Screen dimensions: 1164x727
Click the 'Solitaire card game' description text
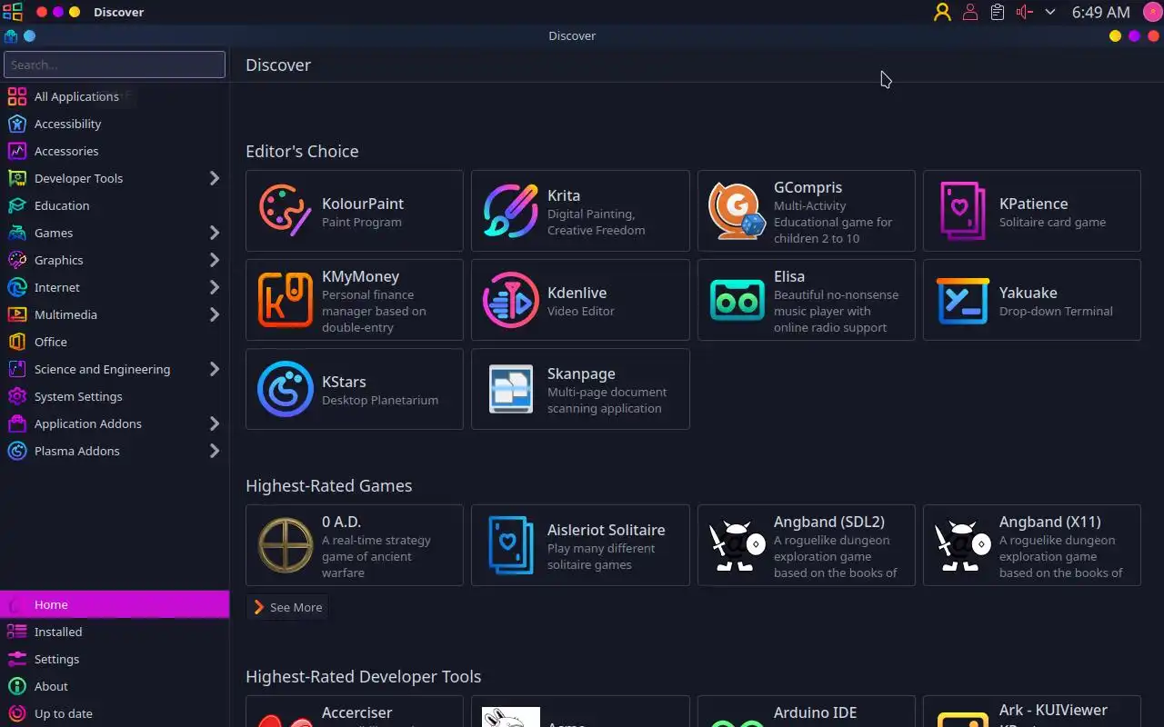[1052, 222]
